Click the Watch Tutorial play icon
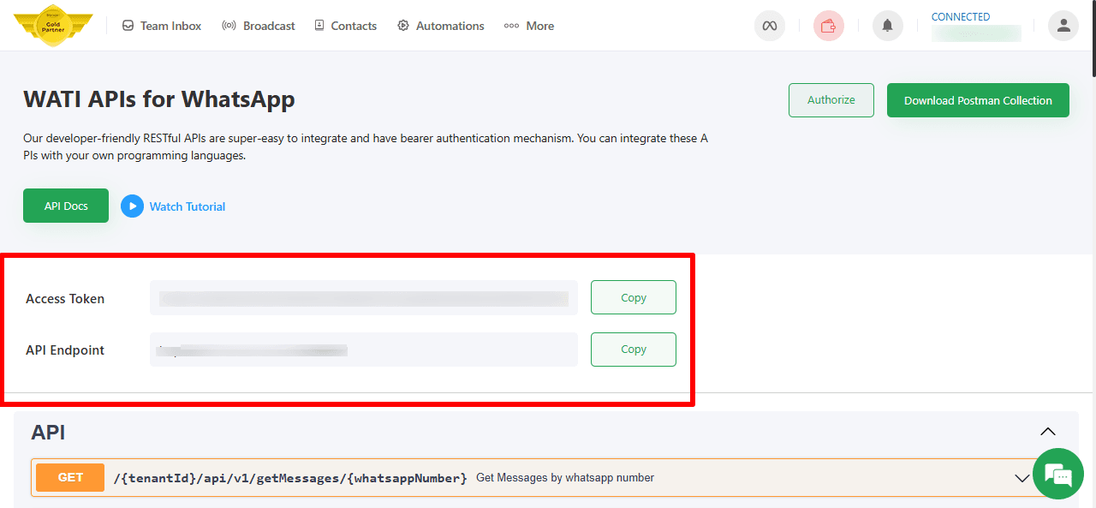 (x=132, y=206)
